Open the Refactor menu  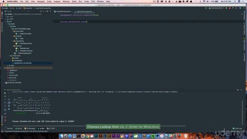pyautogui.click(x=66, y=2)
